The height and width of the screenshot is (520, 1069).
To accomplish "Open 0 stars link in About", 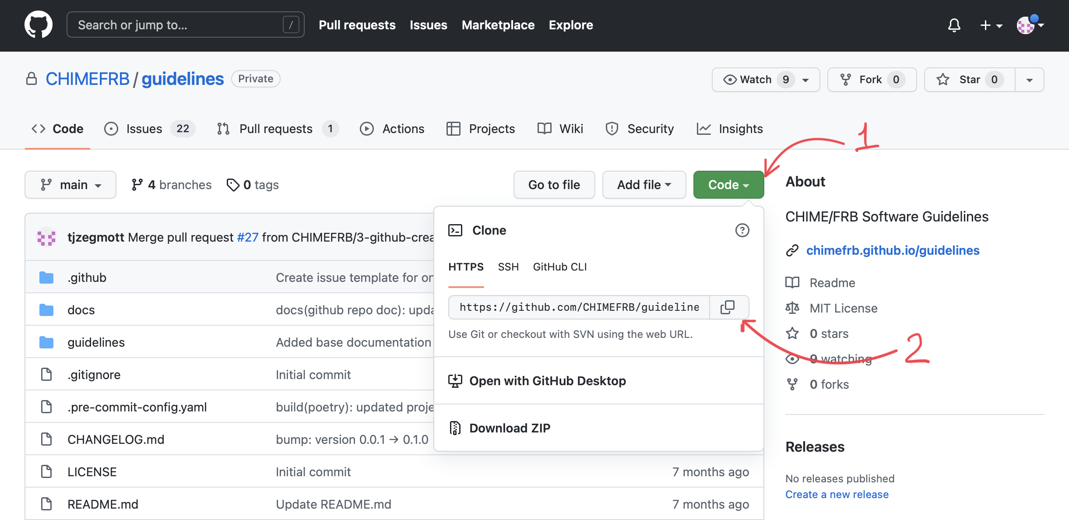I will pos(829,334).
